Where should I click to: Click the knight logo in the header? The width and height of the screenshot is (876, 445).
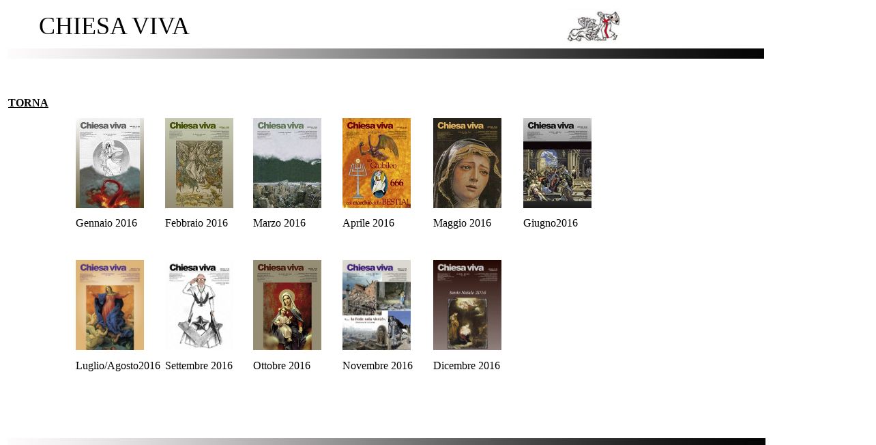point(594,27)
